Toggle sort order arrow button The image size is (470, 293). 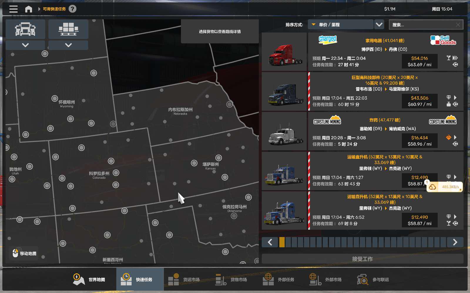379,25
